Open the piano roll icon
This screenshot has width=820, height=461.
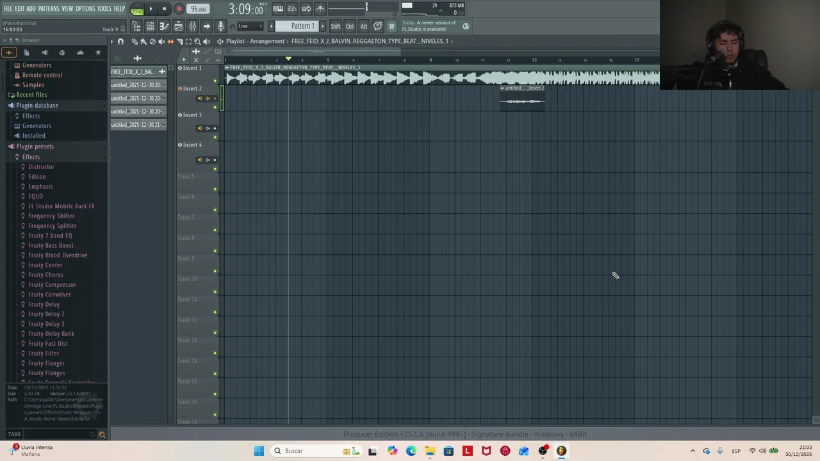point(165,26)
